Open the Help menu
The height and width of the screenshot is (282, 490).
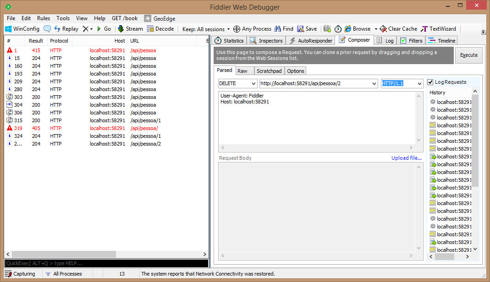coord(99,18)
